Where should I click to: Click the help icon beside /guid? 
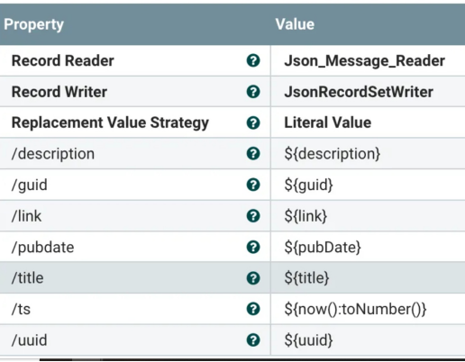pyautogui.click(x=253, y=185)
